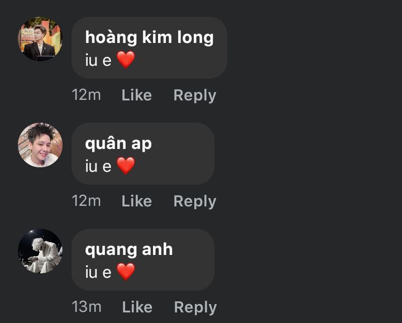Click the hoàng kim long commenter name
Image resolution: width=402 pixels, height=323 pixels.
pyautogui.click(x=149, y=38)
